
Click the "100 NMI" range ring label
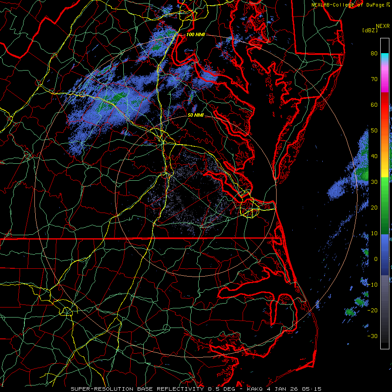[196, 34]
